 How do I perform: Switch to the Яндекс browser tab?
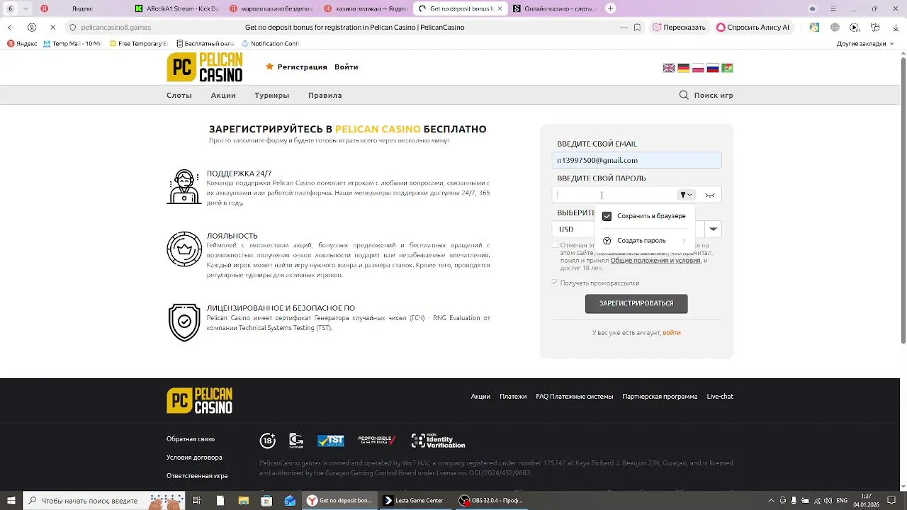pos(82,8)
